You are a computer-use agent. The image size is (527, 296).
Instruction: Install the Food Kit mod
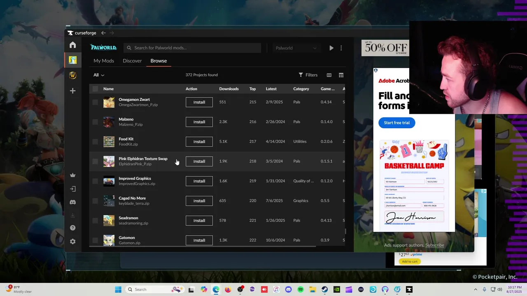199,141
